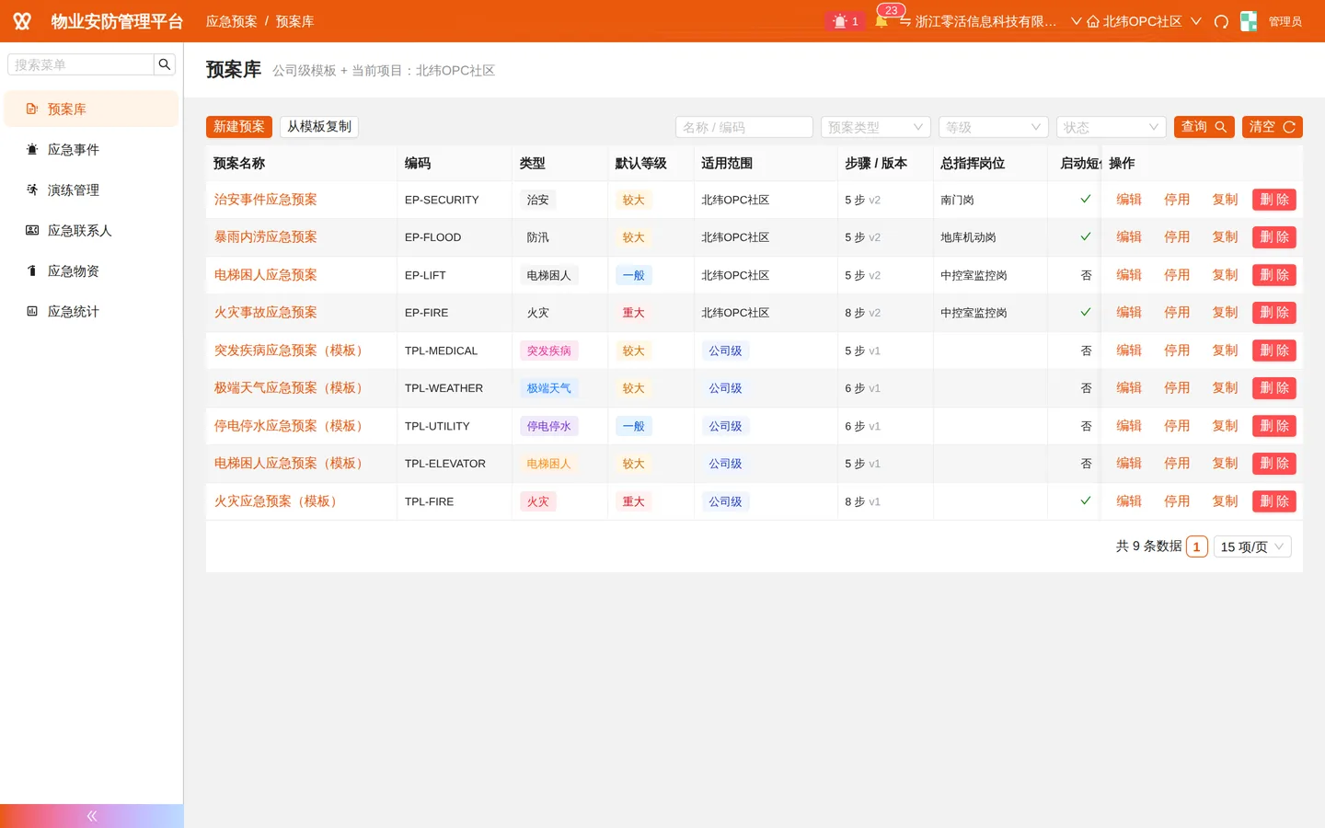This screenshot has height=828, width=1325.
Task: Click the TPL-UTILITY code cell
Action: click(455, 426)
